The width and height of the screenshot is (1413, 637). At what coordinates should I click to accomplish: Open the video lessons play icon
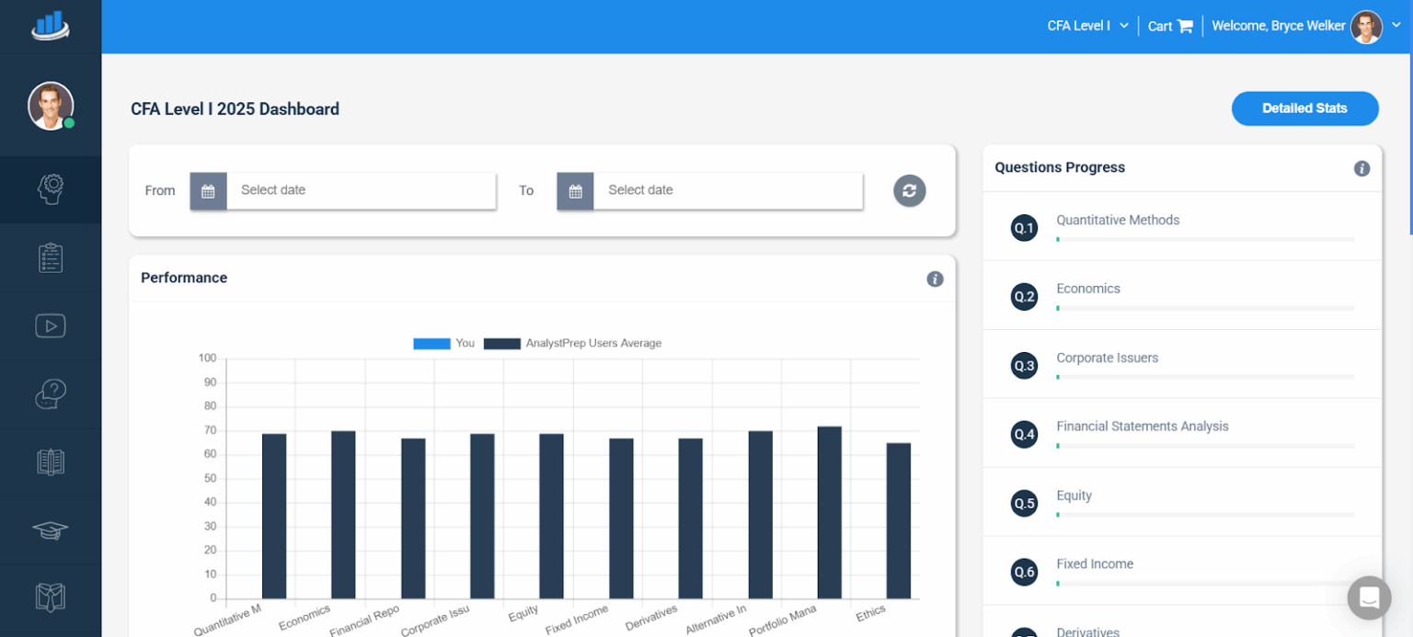[51, 325]
